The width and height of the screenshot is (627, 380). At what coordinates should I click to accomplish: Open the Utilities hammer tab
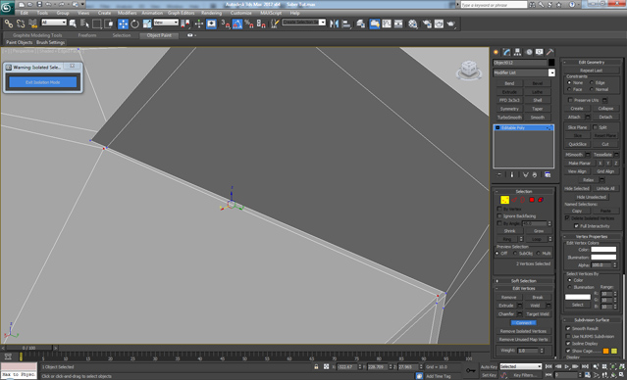tap(549, 52)
